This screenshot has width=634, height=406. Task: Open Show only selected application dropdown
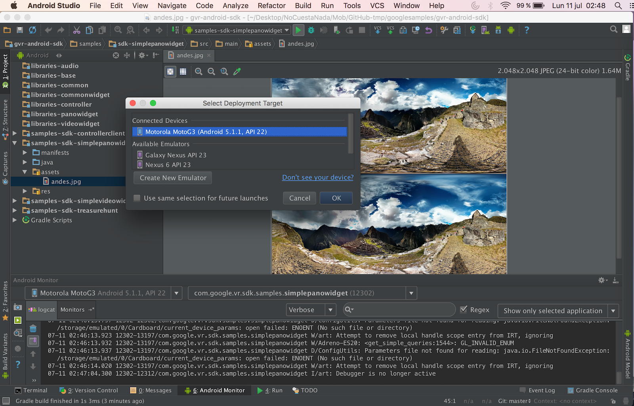tap(613, 311)
